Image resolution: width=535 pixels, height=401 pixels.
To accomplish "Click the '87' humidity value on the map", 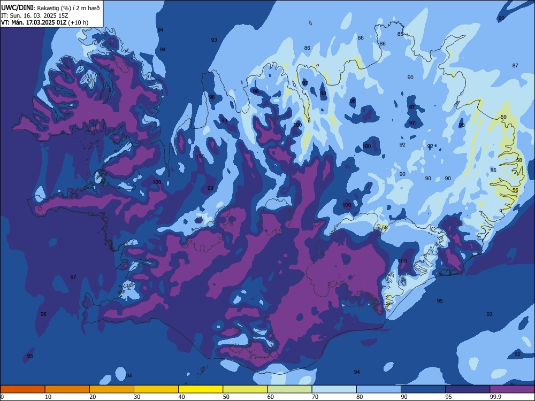I will coord(515,65).
